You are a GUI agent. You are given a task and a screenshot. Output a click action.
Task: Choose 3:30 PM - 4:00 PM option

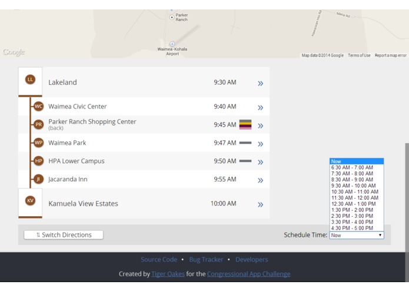(x=357, y=222)
